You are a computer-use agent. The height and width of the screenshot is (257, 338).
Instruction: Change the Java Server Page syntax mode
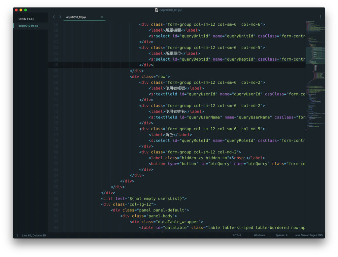[309, 235]
